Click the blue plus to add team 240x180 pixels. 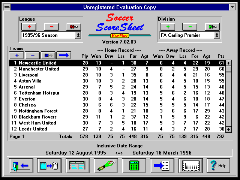pos(16,55)
